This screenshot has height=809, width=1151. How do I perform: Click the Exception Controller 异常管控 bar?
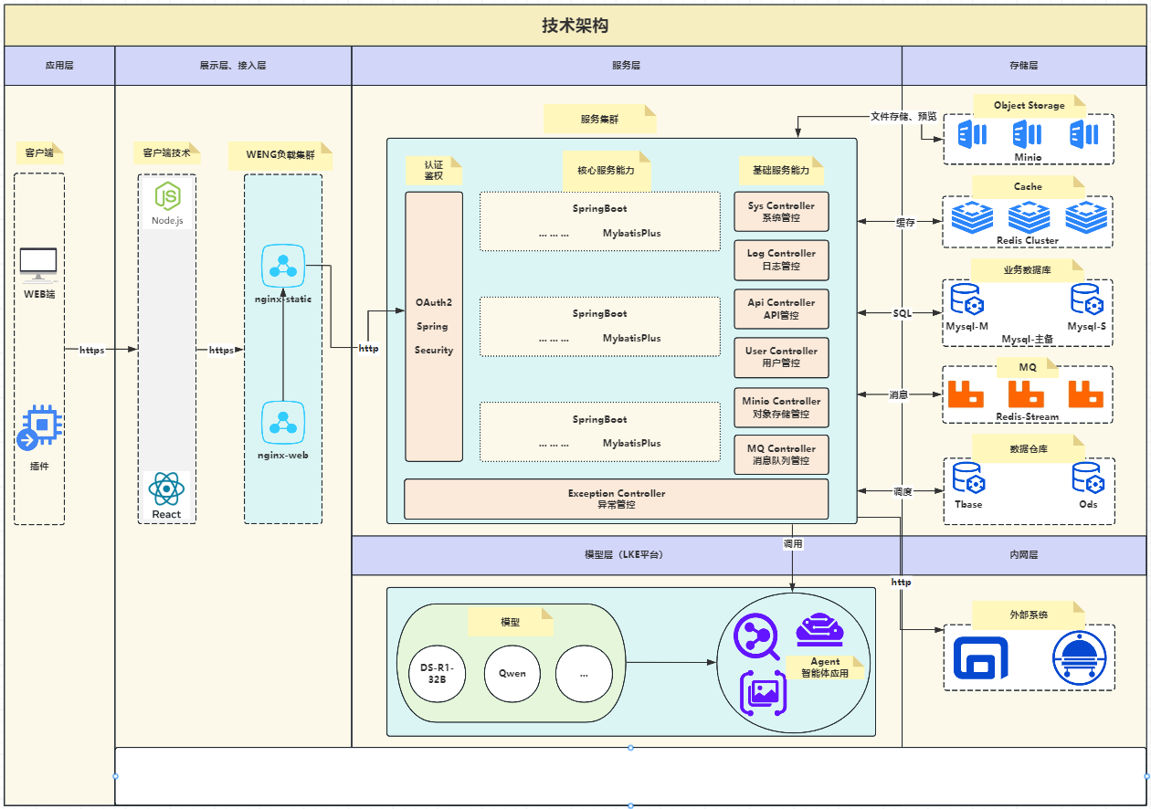point(616,499)
